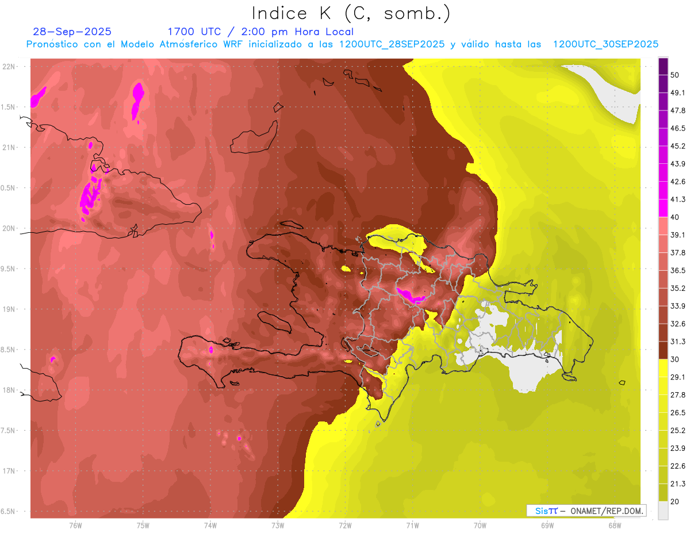Select the 46.5 colorbar value
The width and height of the screenshot is (690, 533).
coord(678,128)
